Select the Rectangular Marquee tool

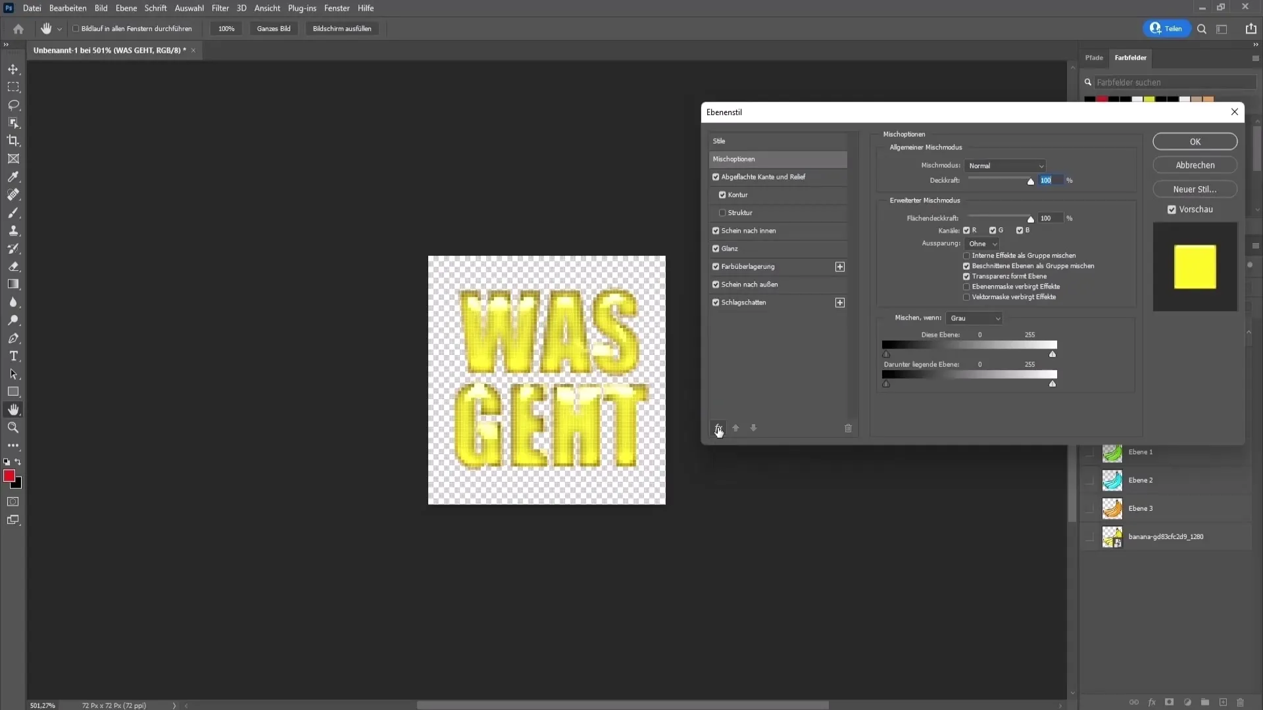click(x=13, y=87)
